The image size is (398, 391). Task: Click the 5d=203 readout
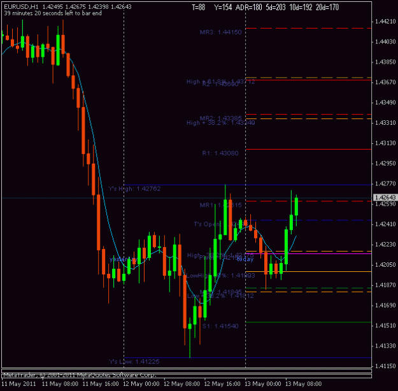pos(275,7)
